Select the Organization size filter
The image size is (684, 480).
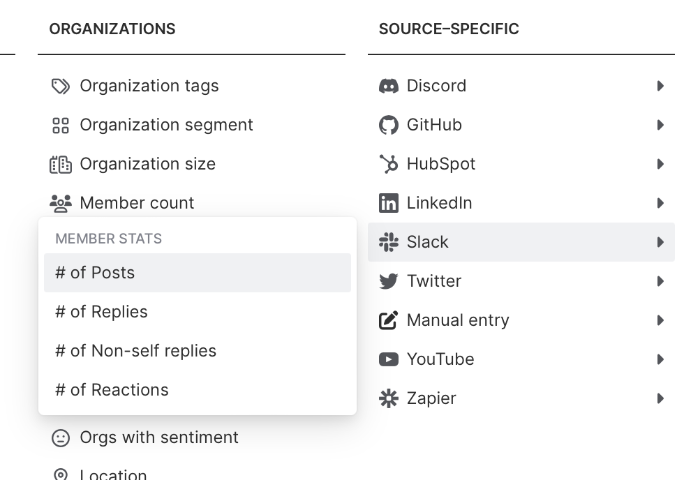point(147,164)
